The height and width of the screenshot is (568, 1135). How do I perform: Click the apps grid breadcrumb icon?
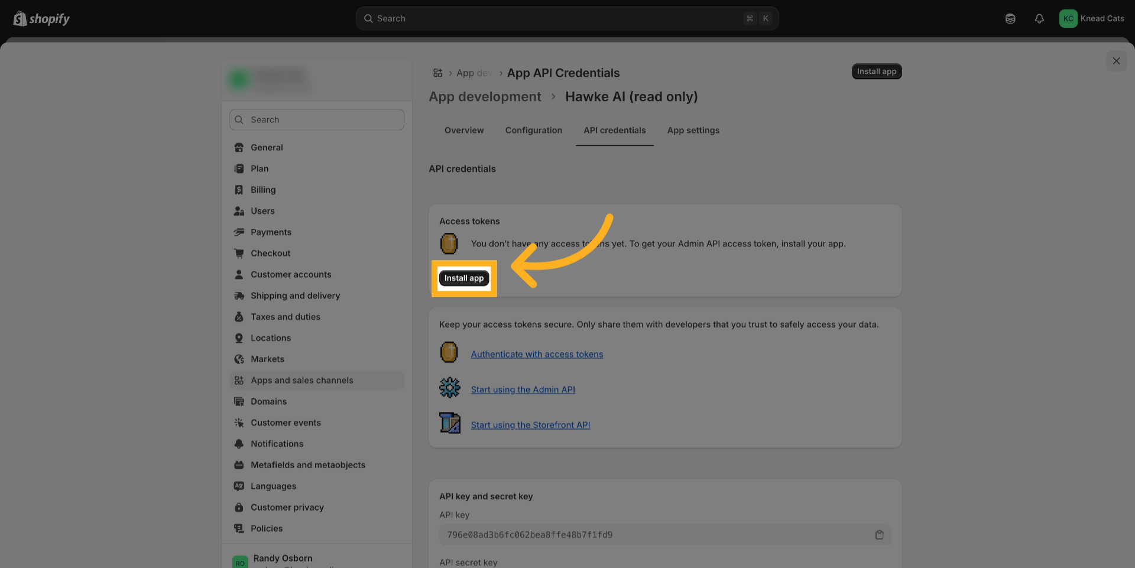pos(437,73)
